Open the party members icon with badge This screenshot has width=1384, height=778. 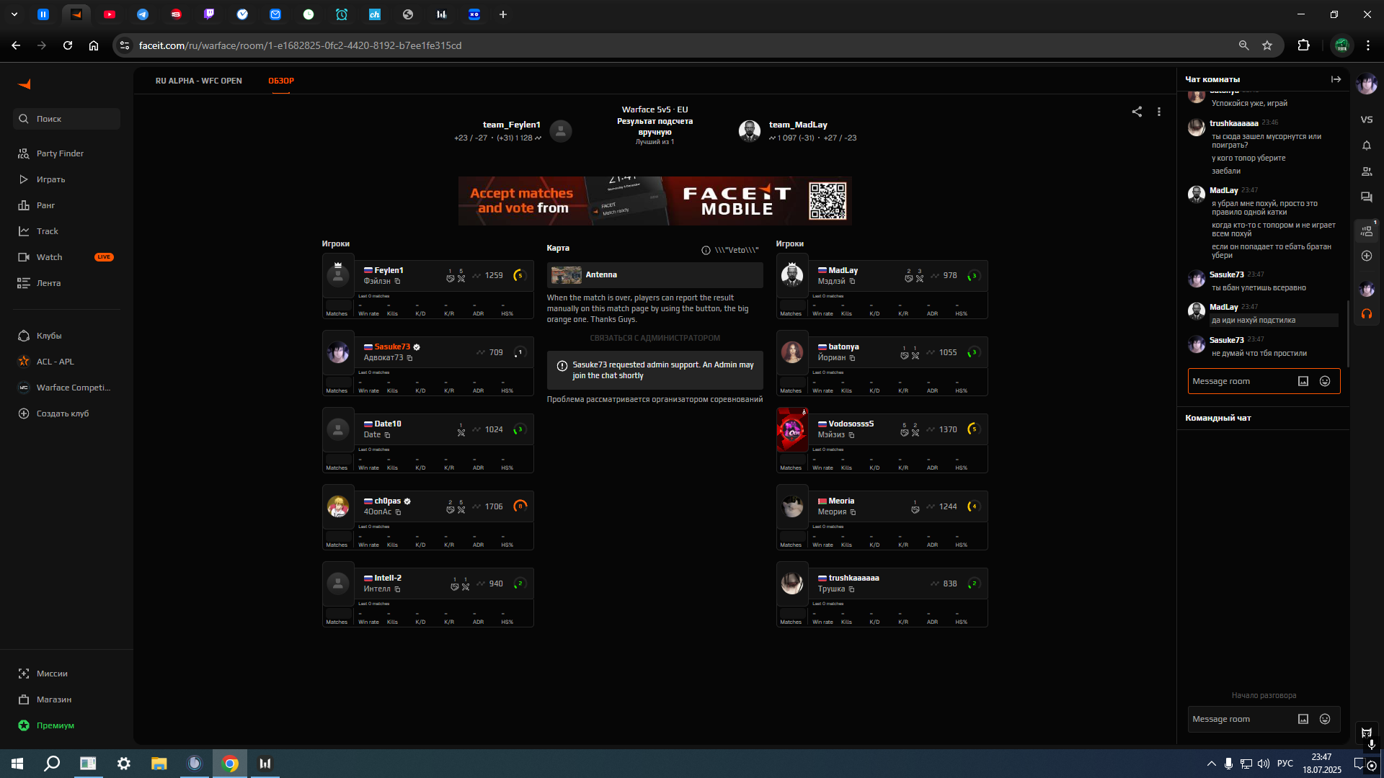tap(1367, 231)
